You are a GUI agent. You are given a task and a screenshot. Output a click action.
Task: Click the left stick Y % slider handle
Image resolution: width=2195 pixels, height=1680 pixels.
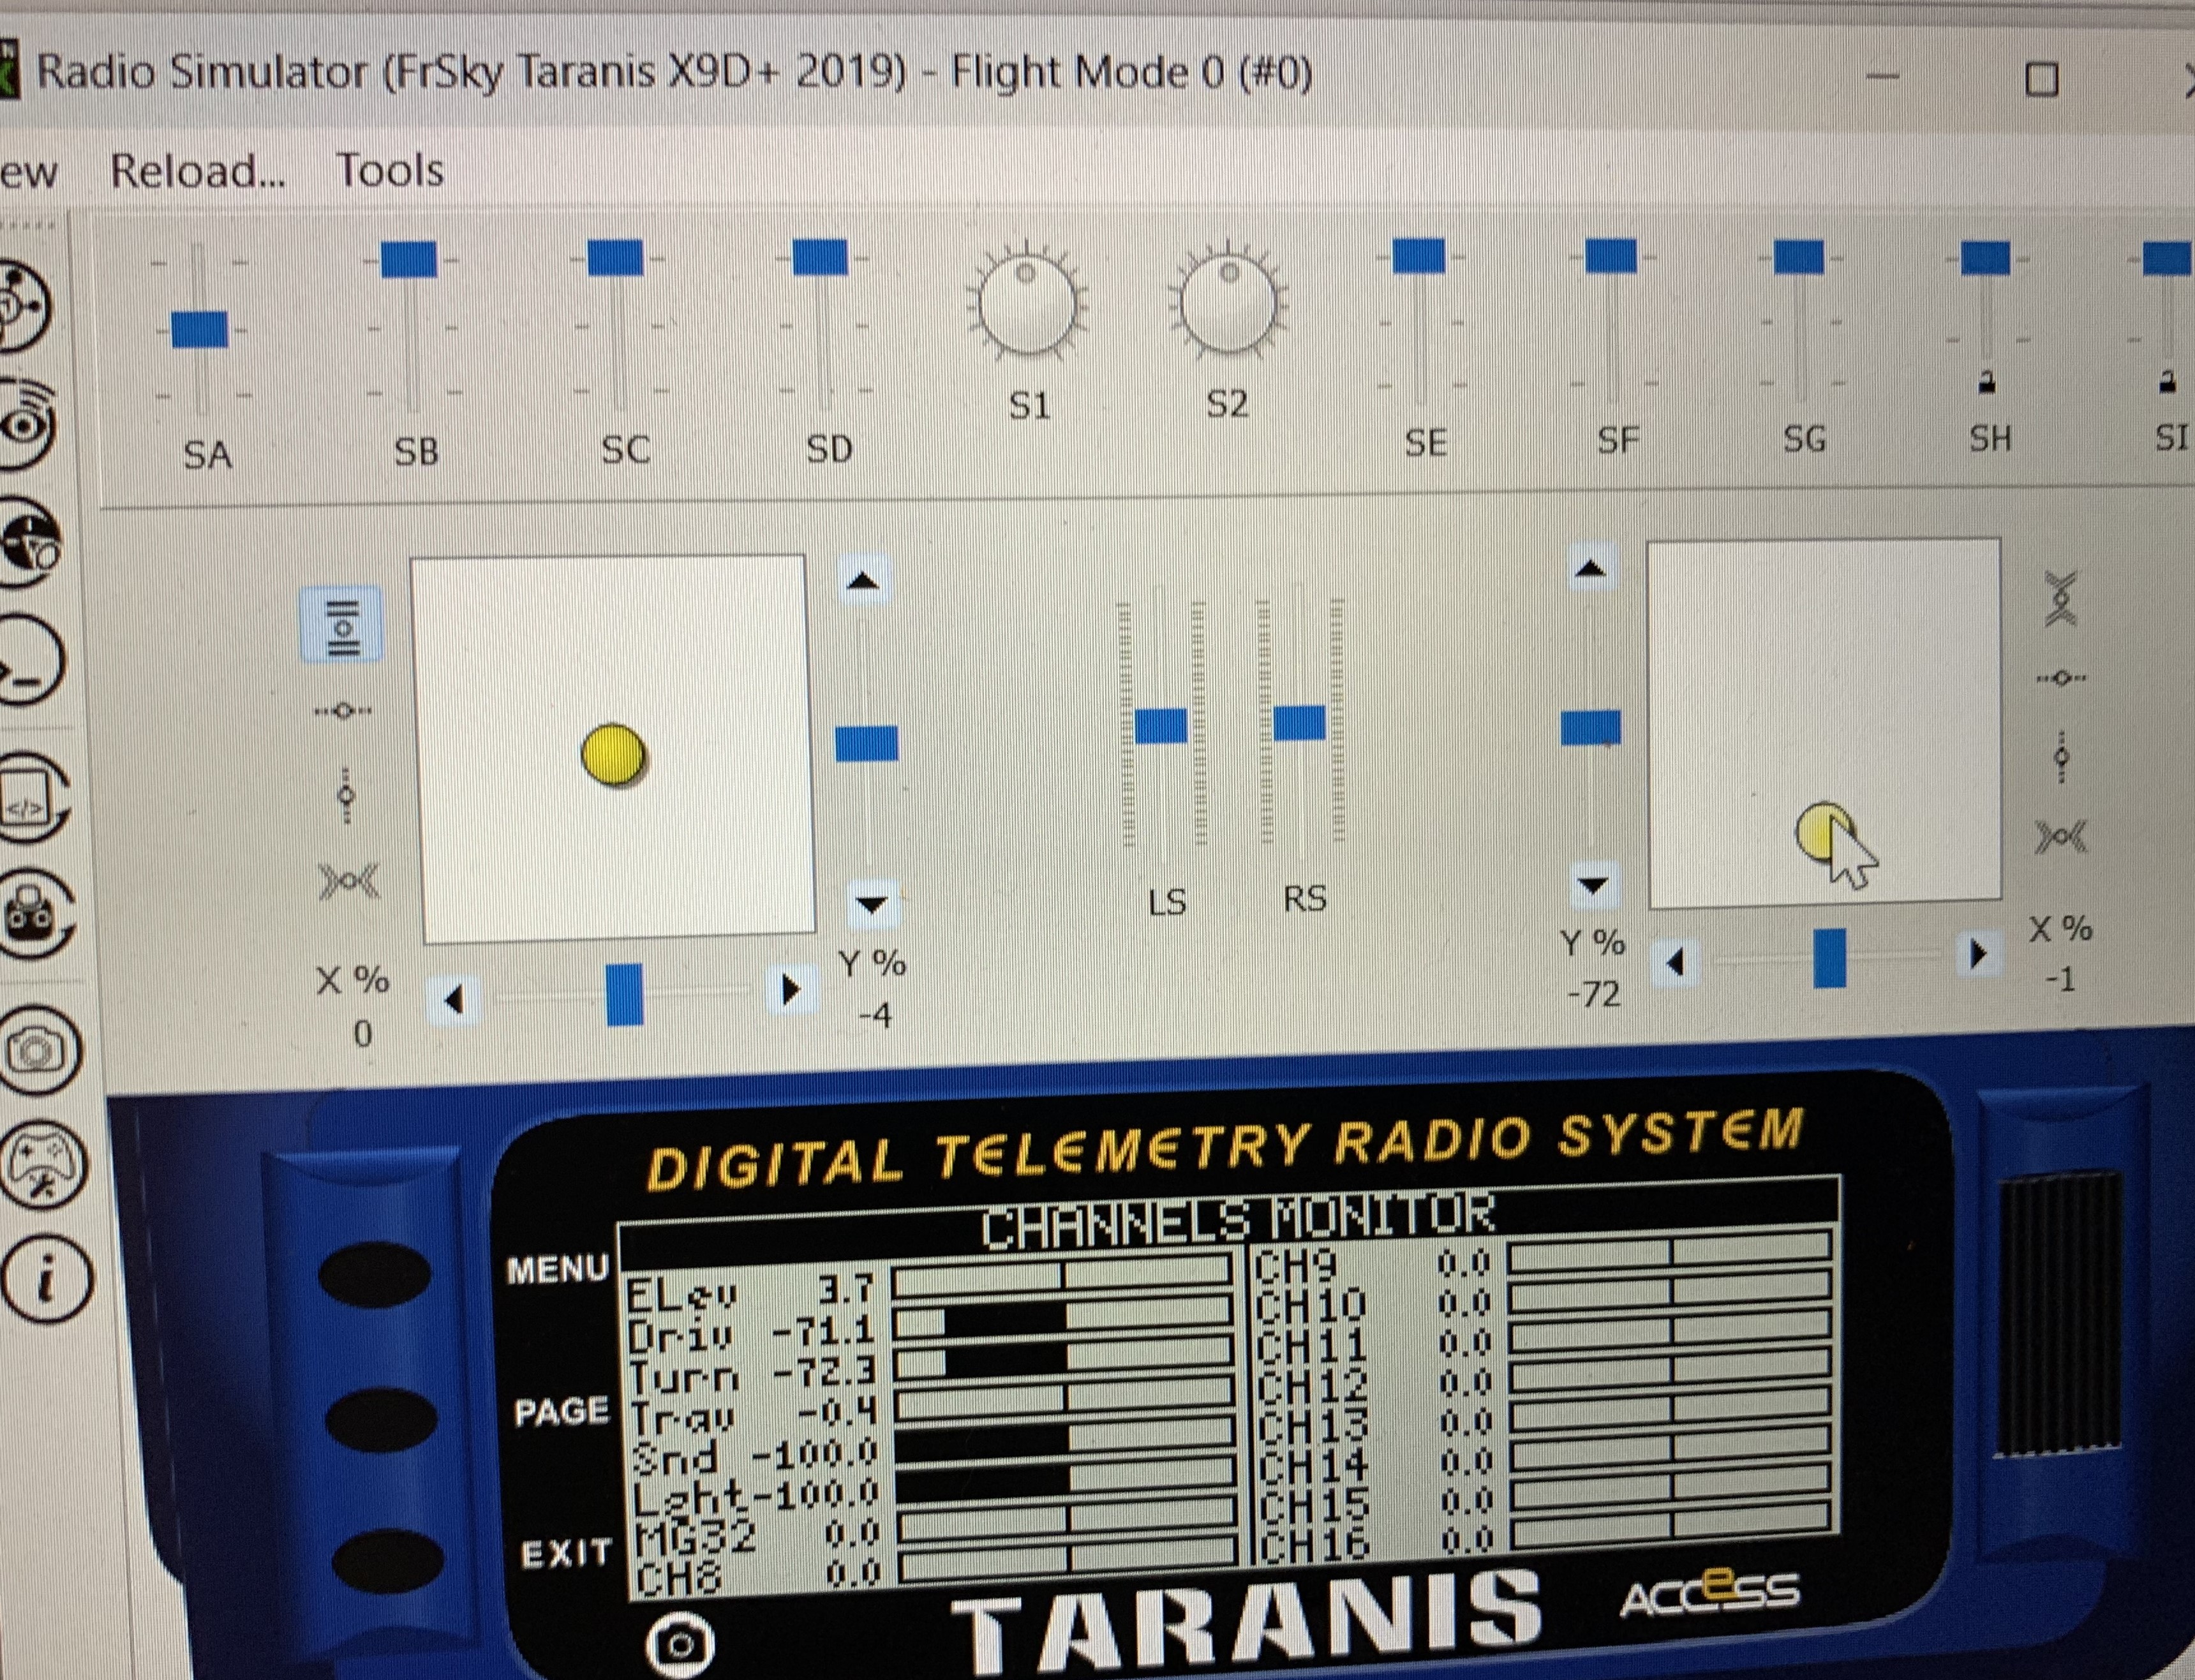pos(866,744)
